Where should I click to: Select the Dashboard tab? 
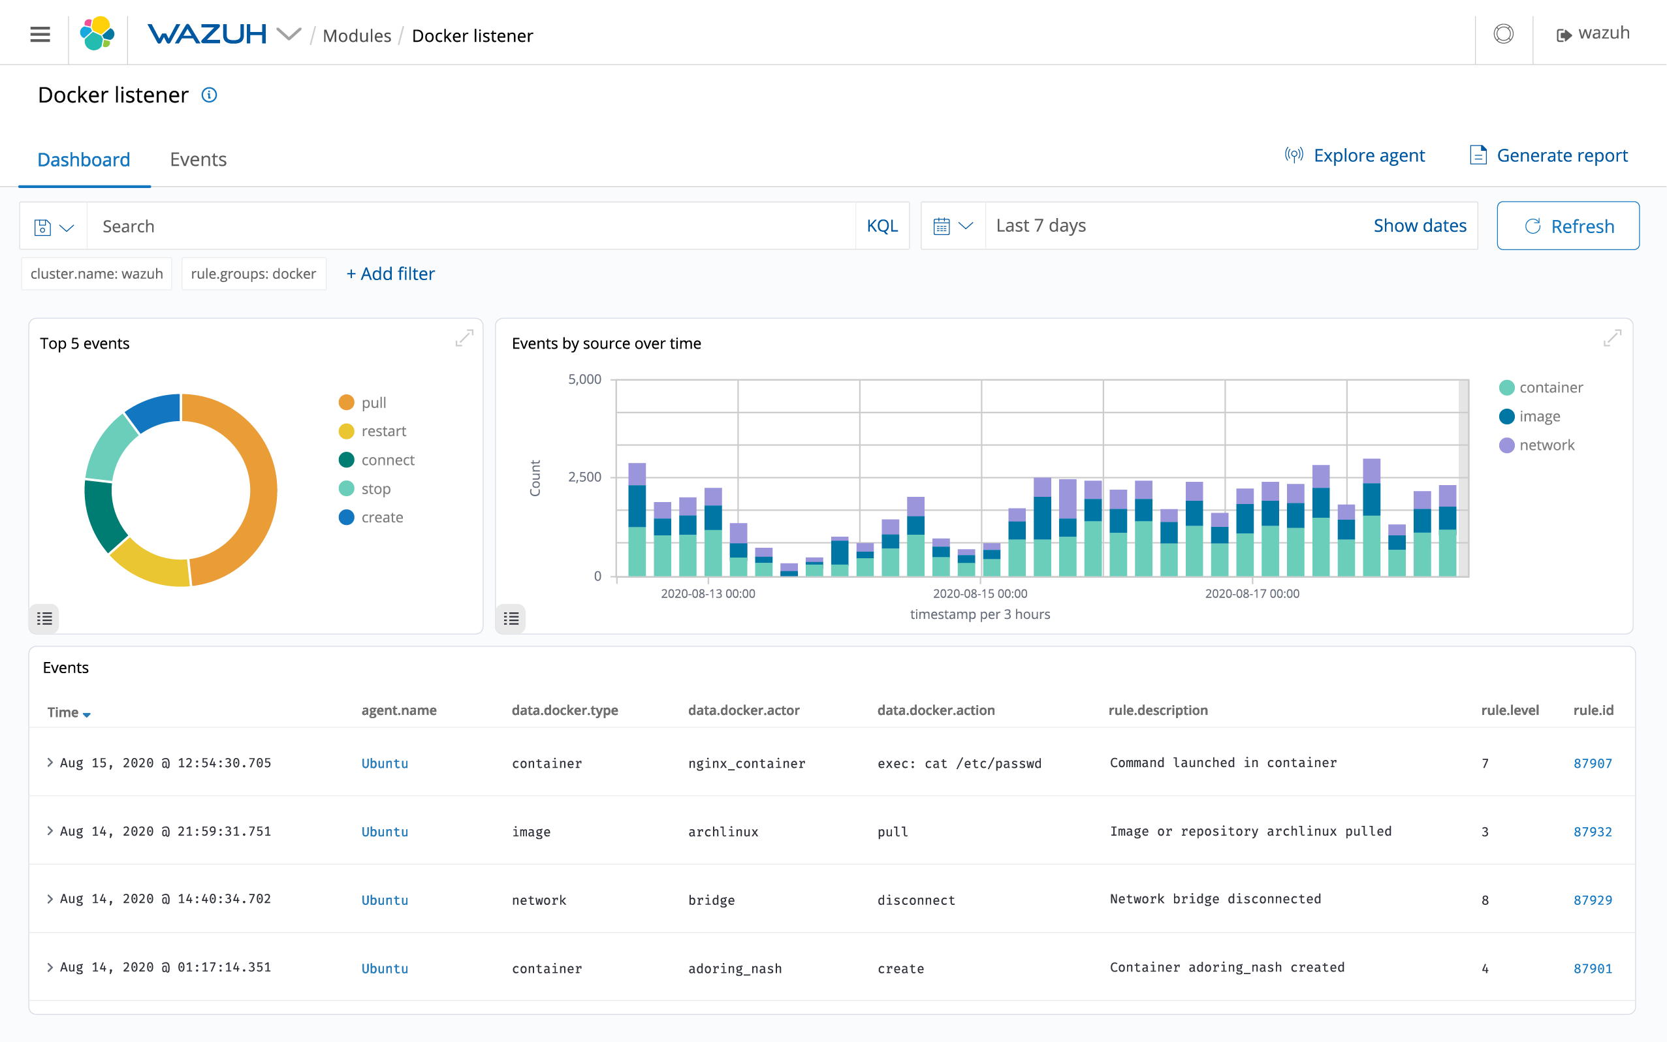[84, 159]
